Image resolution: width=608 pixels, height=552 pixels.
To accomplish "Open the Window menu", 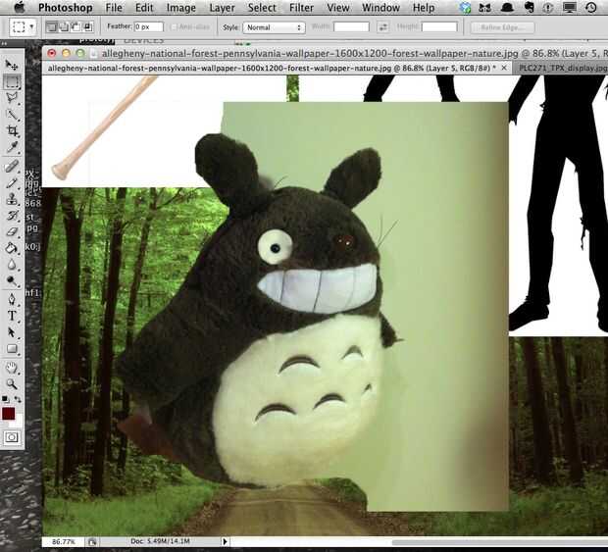I will [380, 8].
